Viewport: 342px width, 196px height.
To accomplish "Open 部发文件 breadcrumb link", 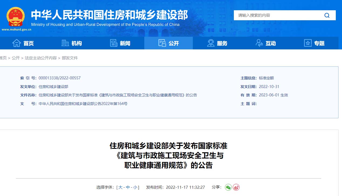I will 70,58.
